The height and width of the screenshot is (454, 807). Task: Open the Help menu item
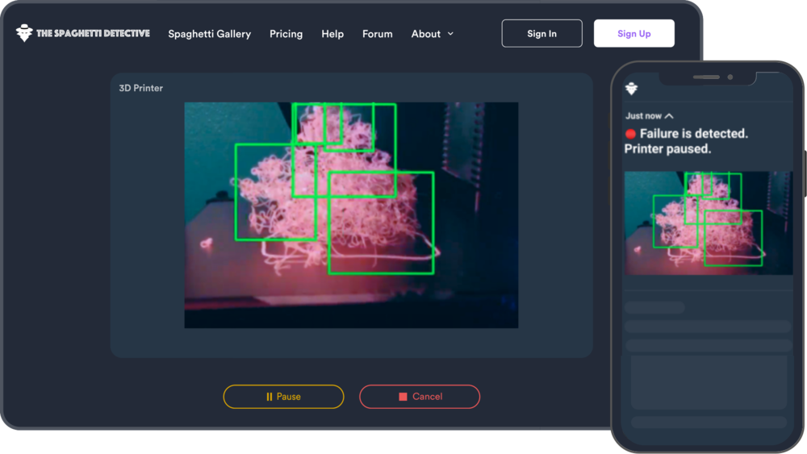pyautogui.click(x=332, y=34)
